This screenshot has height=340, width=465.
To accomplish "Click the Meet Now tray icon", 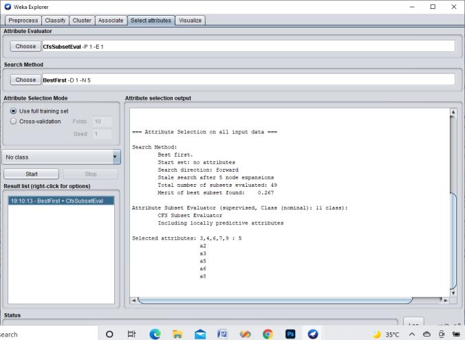I will click(x=442, y=335).
